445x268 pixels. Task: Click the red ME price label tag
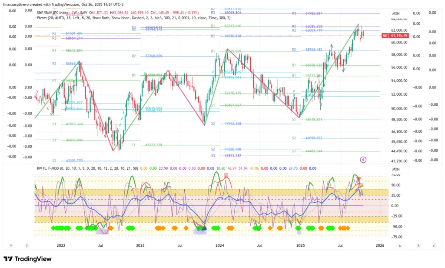coord(385,36)
